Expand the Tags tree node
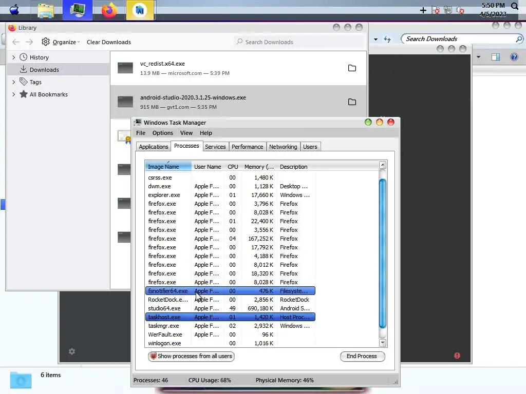The height and width of the screenshot is (394, 526). click(14, 82)
